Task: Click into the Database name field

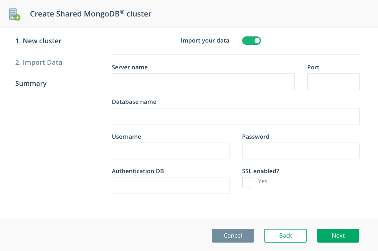Action: (x=236, y=116)
